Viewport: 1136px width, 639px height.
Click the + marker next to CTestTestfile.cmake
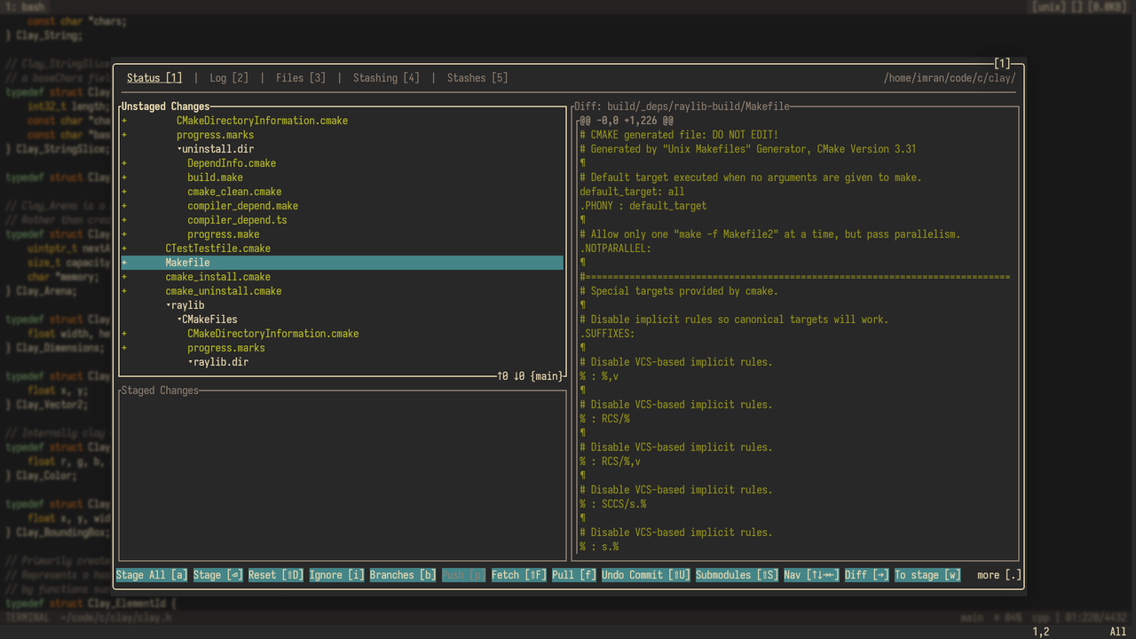click(122, 248)
